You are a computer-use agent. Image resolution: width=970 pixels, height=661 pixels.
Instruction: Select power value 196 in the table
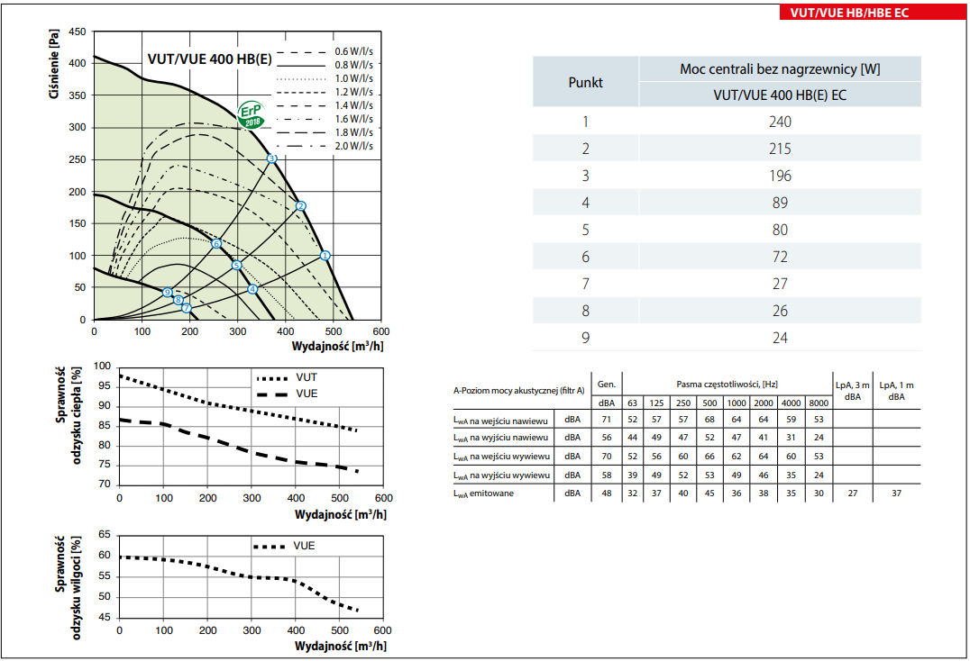click(780, 177)
